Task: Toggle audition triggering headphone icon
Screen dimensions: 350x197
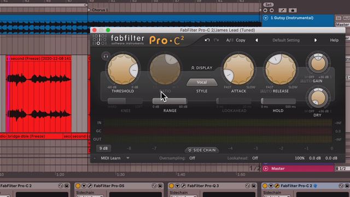Action: 106,56
